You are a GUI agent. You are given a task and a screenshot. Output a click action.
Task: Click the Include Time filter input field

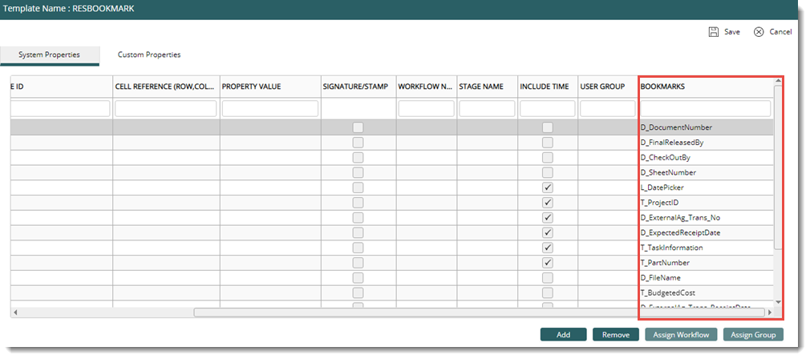point(548,108)
